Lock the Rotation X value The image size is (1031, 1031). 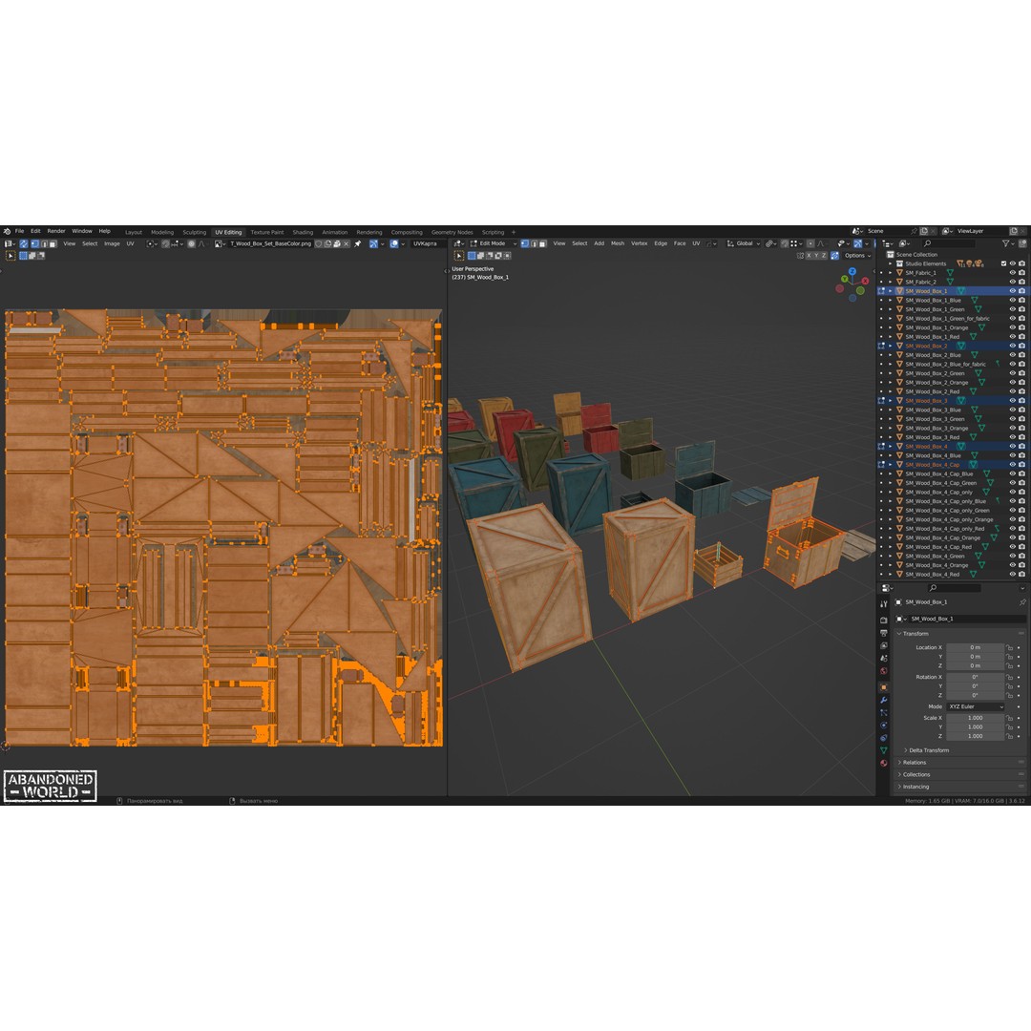pos(1009,677)
